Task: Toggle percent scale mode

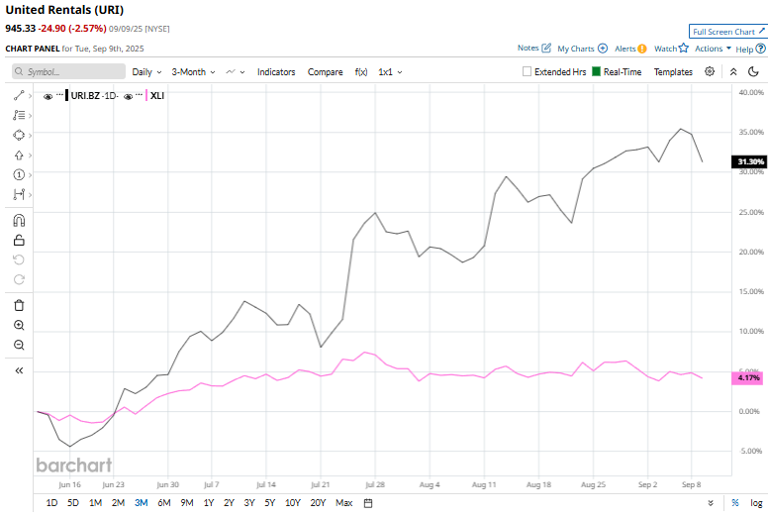Action: [735, 503]
